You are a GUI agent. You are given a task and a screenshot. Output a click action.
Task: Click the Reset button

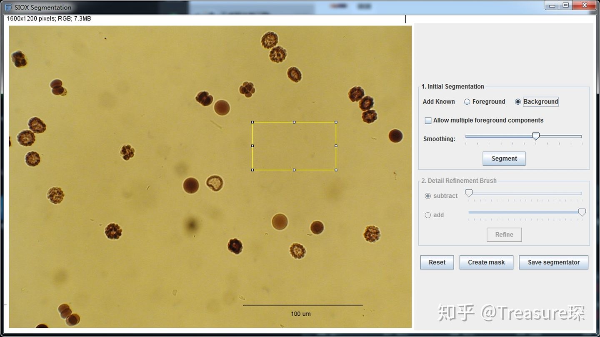point(437,262)
